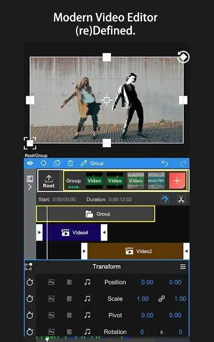Toggle layer visibility eye icon
Viewport: 214px width, 342px height.
(30, 163)
